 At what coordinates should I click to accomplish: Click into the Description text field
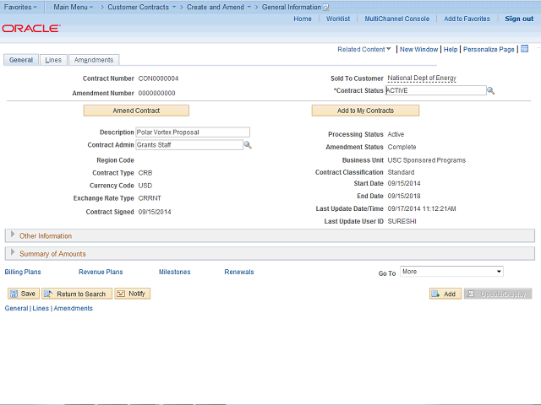(192, 132)
